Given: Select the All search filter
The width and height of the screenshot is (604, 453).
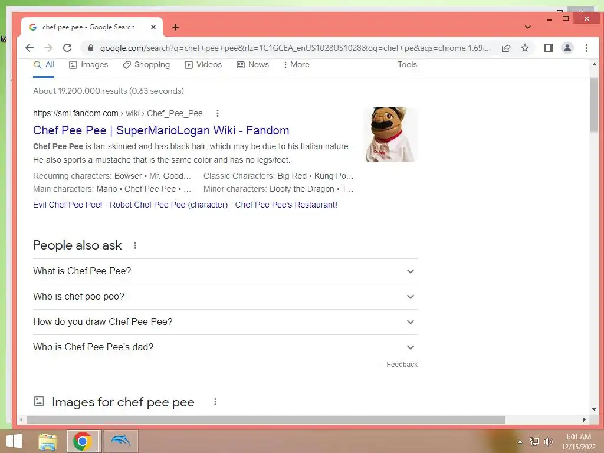Looking at the screenshot, I should 44,65.
